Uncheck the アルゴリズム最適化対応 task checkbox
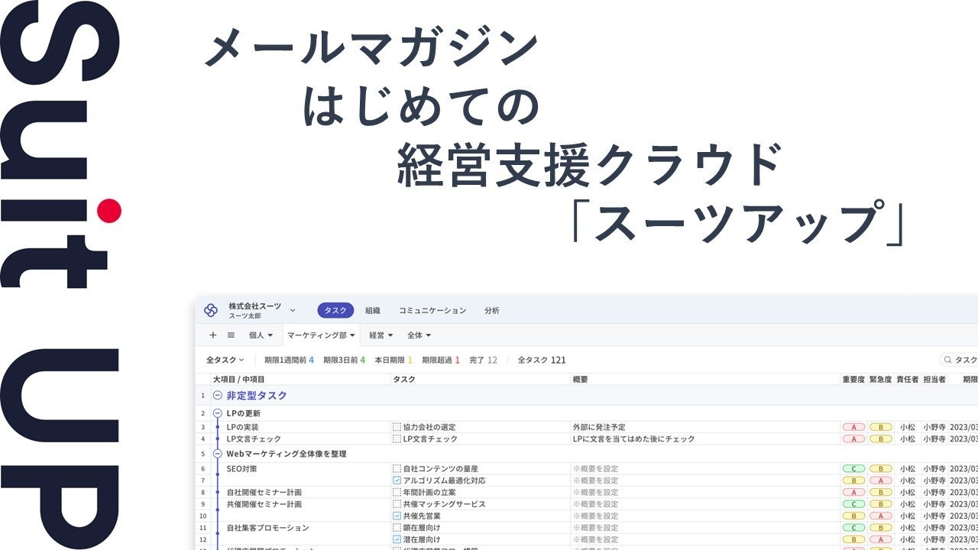This screenshot has width=978, height=550. (397, 480)
